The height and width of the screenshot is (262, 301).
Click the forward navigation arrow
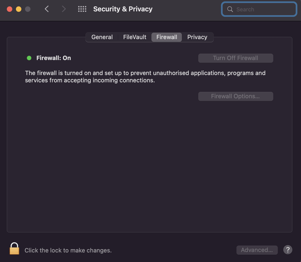[64, 9]
